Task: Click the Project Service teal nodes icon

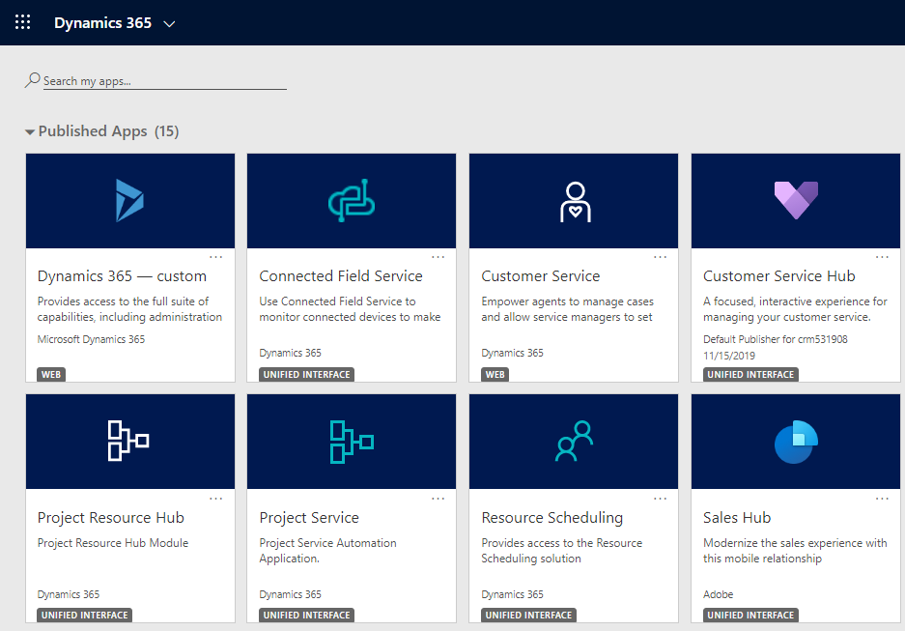Action: [351, 441]
